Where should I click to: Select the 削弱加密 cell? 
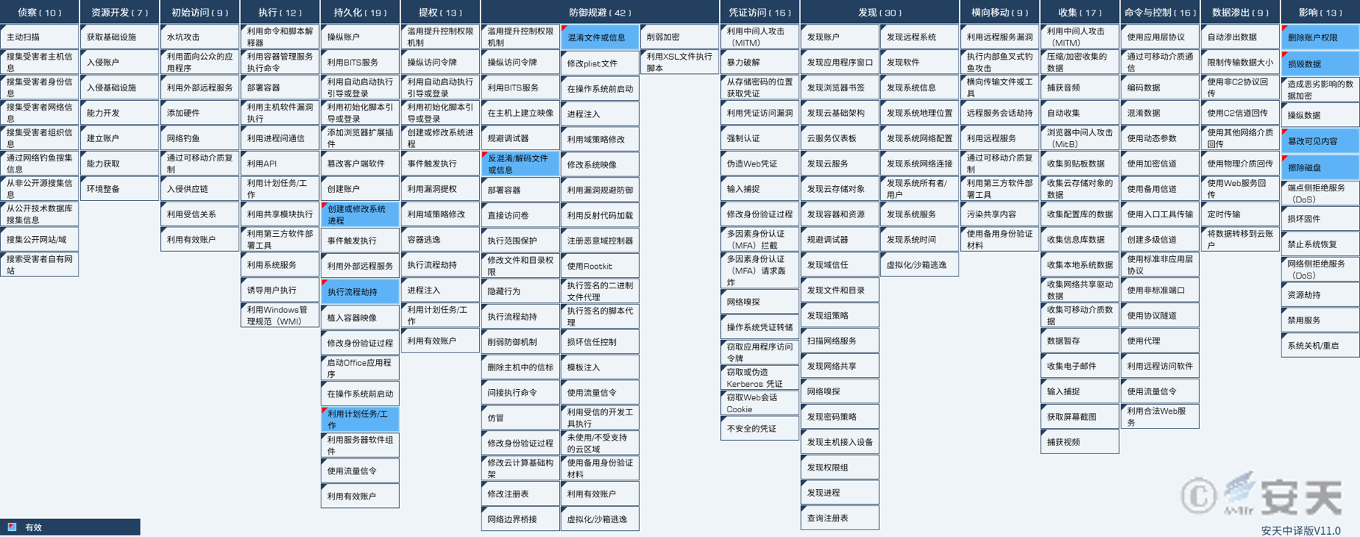tap(680, 37)
